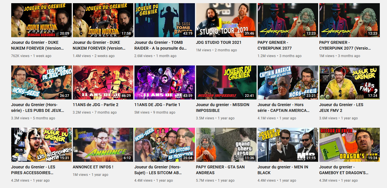Click '4.2M views • 1 year ago' text
This screenshot has width=387, height=188.
(x=31, y=181)
